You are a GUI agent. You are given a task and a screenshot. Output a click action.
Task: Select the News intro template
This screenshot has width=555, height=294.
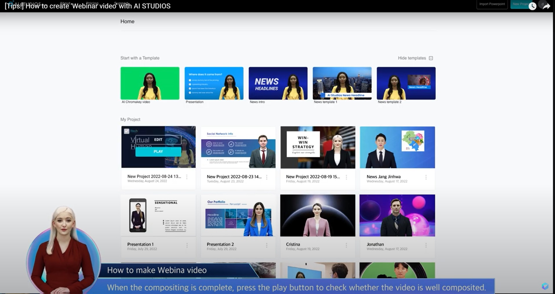(278, 83)
